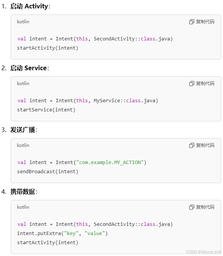This screenshot has width=223, height=256.
Task: Click 复制代码 text in the putExtra code block
Action: coord(205,207)
